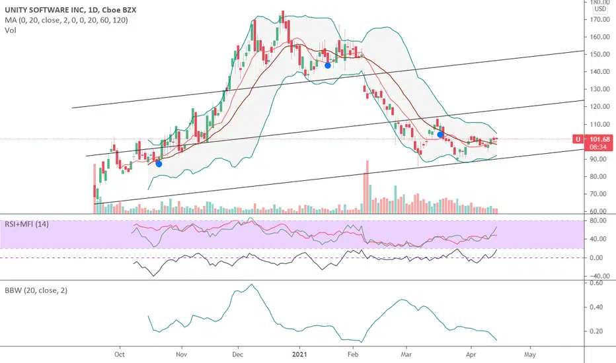
Task: Click the 160.00 price axis label
Action: pyautogui.click(x=599, y=37)
